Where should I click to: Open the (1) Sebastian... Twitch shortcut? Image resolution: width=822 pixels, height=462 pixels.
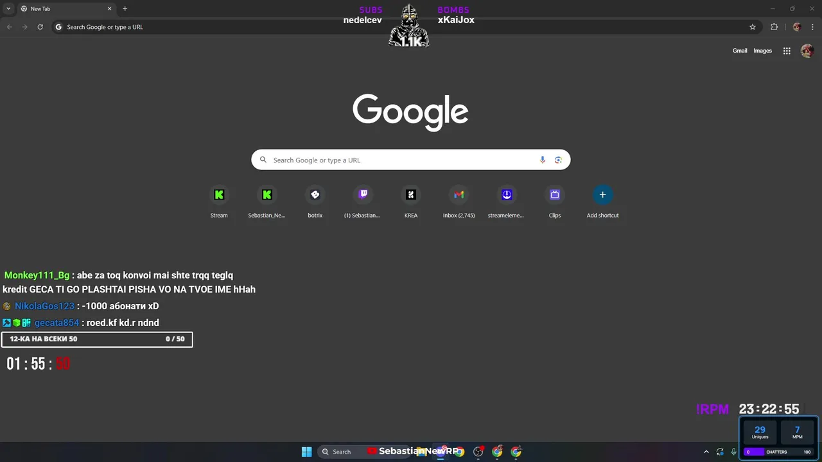click(x=363, y=202)
